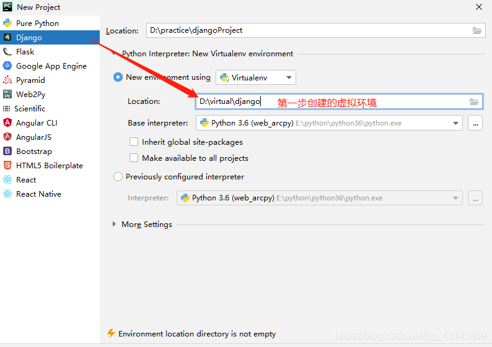Click the Angular CLI shield icon

tap(7, 122)
